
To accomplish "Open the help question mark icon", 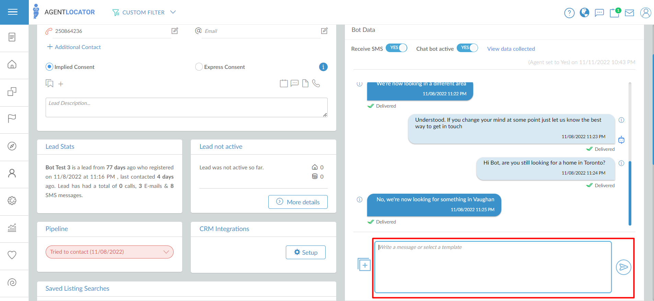I will pos(569,13).
